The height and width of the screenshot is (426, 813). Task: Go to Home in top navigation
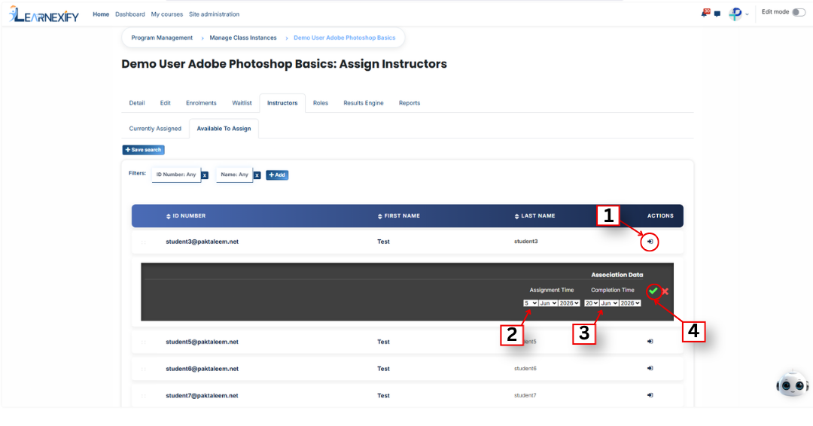tap(101, 14)
